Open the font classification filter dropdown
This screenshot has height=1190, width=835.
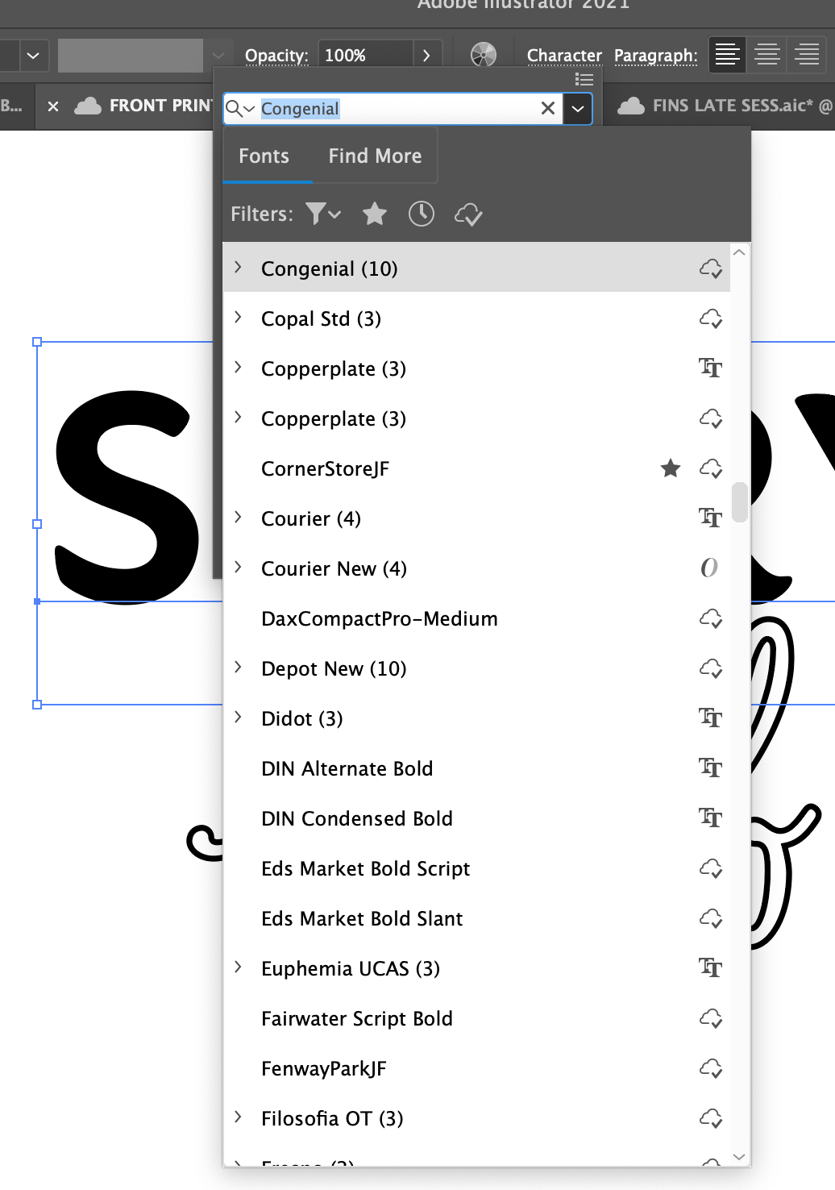(322, 214)
